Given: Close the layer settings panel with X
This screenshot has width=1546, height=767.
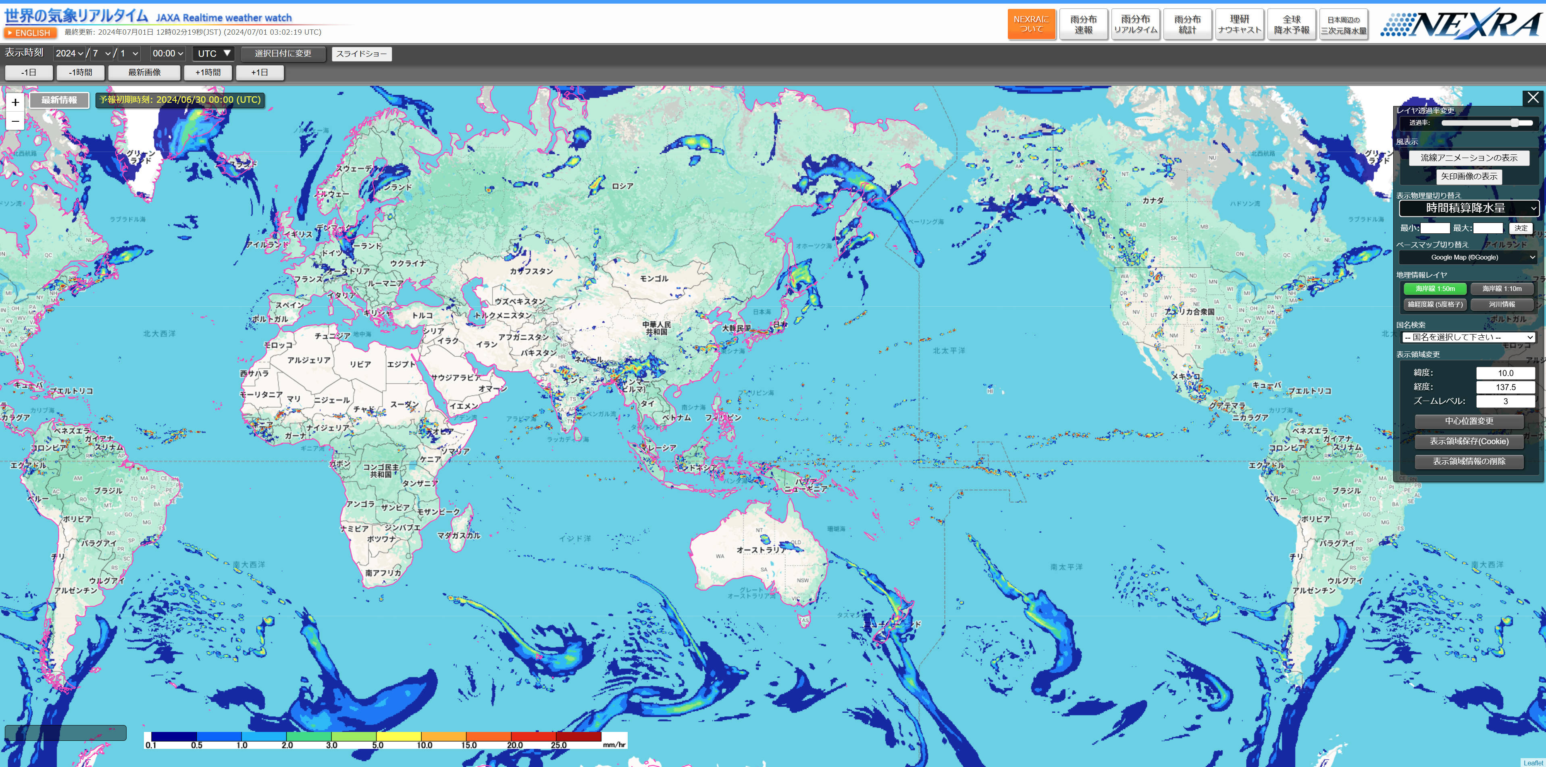Looking at the screenshot, I should (x=1534, y=98).
